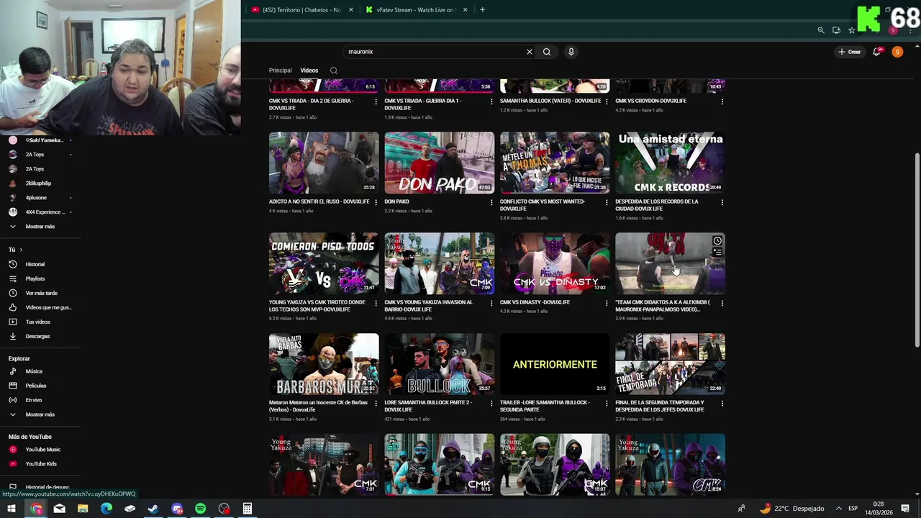Show hidden system tray icons chevron

(838, 509)
